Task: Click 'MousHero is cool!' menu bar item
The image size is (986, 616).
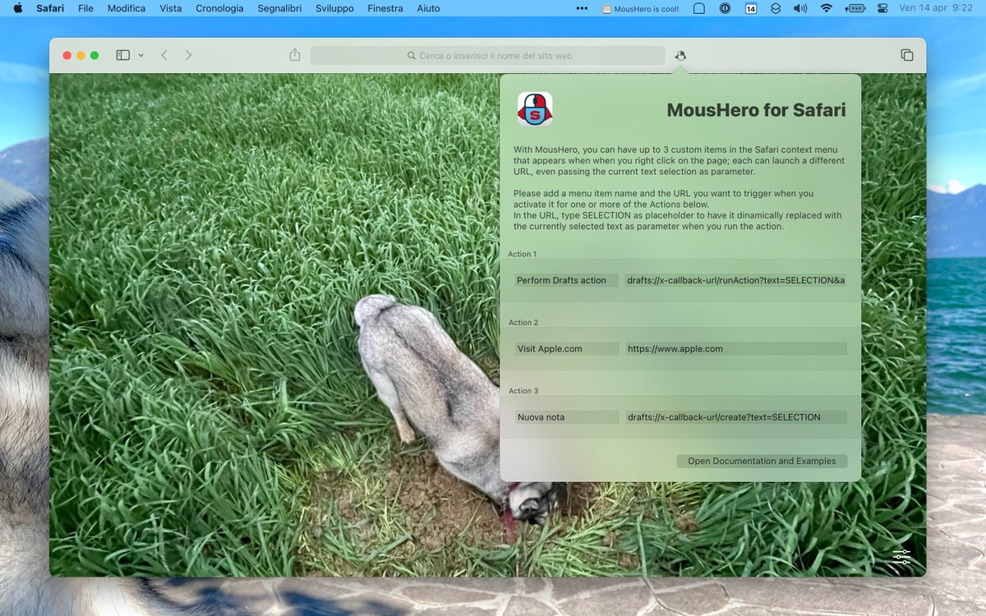Action: pyautogui.click(x=641, y=8)
